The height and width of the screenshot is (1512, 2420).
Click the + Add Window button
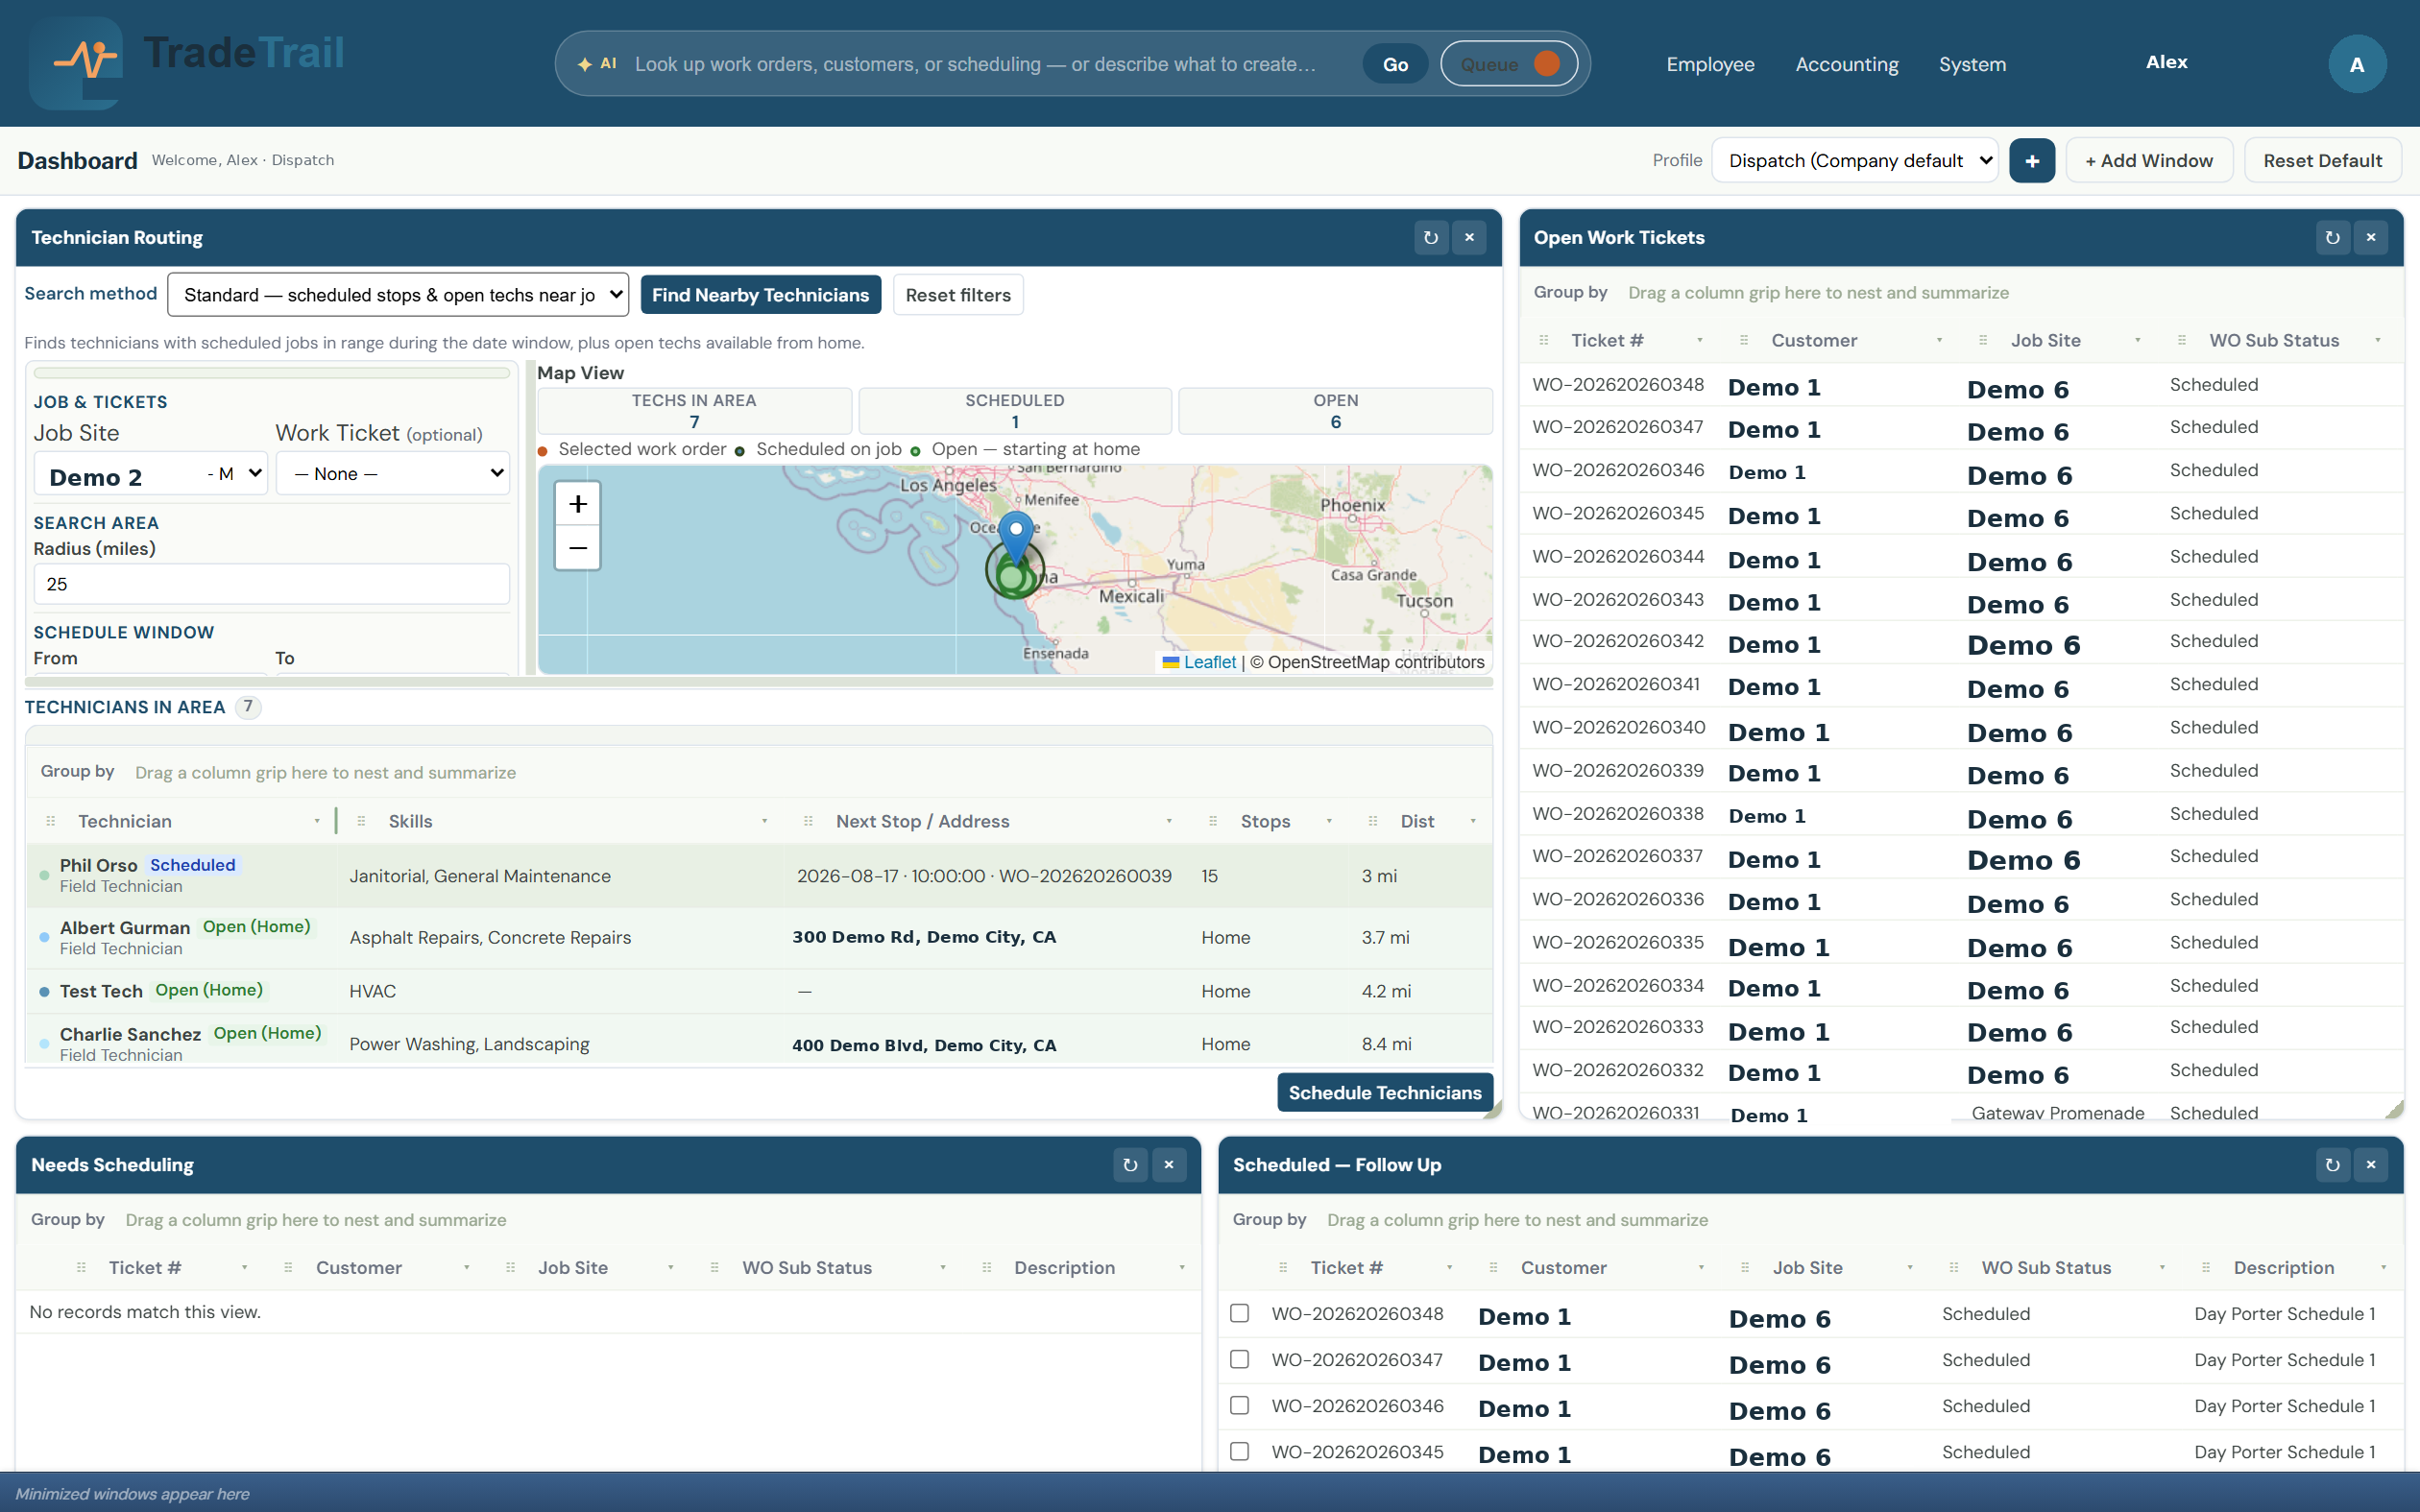(2149, 160)
